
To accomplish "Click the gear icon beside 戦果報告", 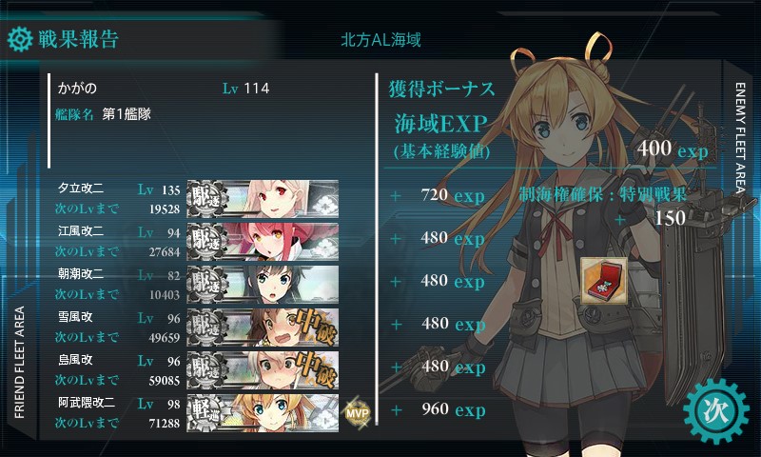I will pos(20,39).
